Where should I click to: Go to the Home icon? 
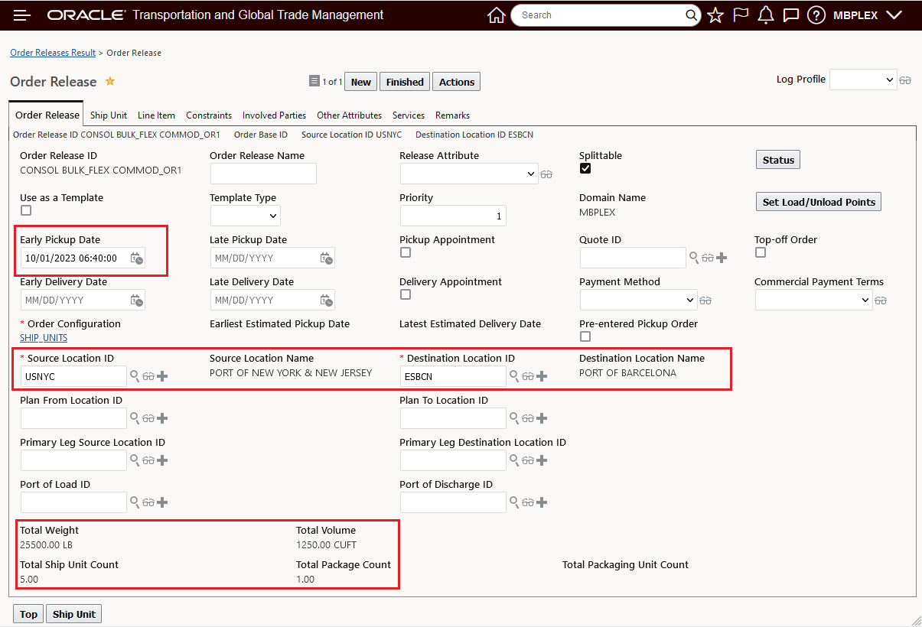click(x=497, y=15)
